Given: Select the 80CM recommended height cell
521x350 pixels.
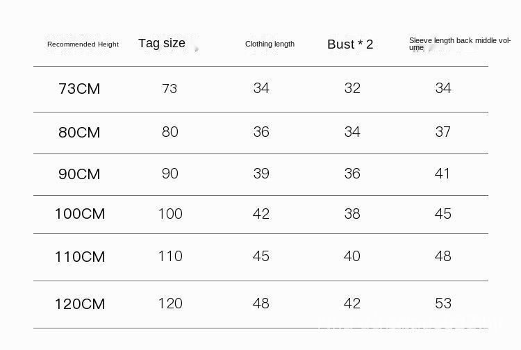Looking at the screenshot, I should click(79, 133).
